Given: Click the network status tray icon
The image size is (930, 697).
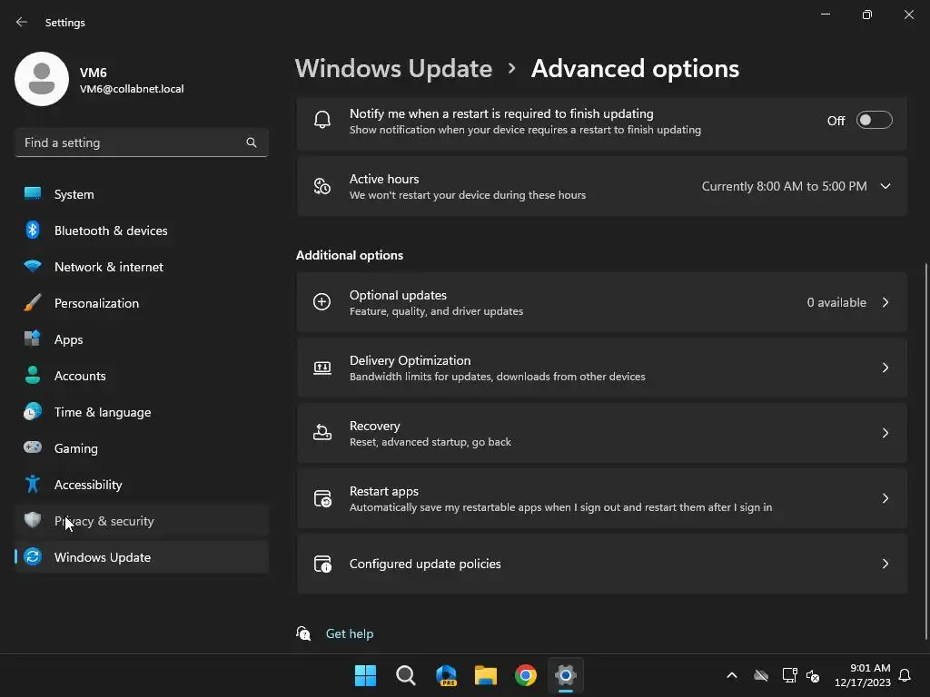Looking at the screenshot, I should click(x=789, y=675).
